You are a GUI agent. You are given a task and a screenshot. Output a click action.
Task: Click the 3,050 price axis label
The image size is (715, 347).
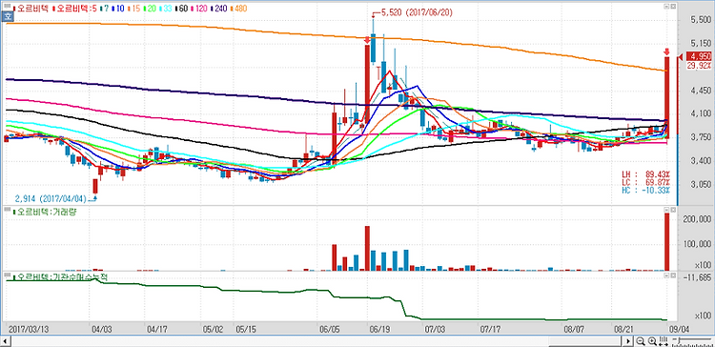point(701,185)
